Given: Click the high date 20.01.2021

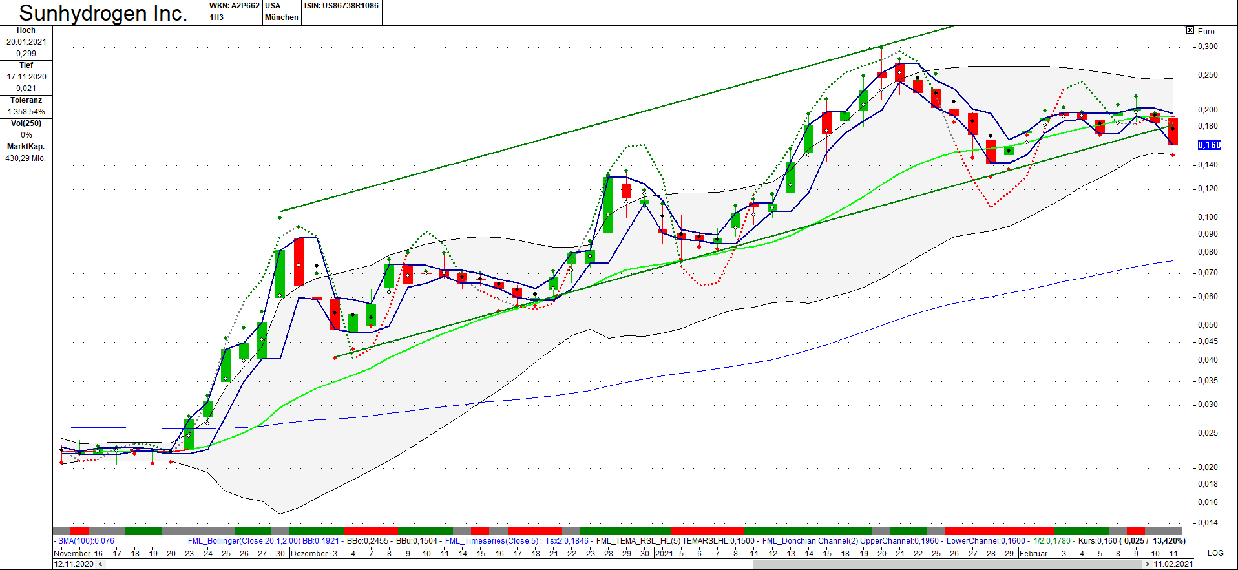Looking at the screenshot, I should tap(26, 42).
